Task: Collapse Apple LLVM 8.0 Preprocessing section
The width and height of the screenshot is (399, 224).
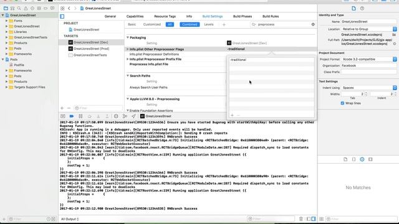Action: (128, 99)
